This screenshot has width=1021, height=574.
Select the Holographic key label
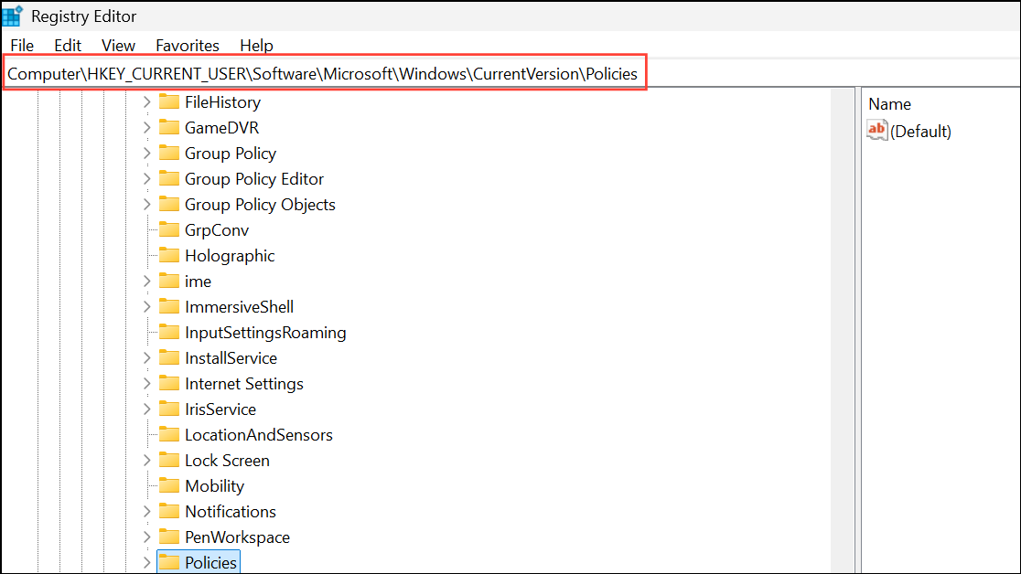pyautogui.click(x=230, y=256)
